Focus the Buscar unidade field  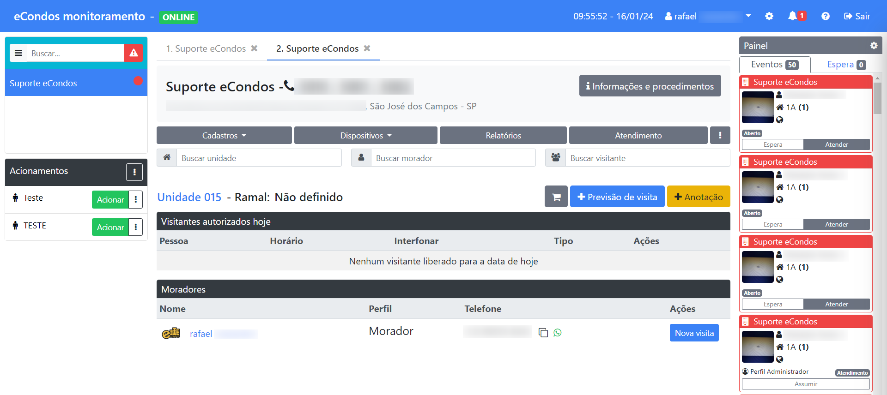pyautogui.click(x=259, y=158)
